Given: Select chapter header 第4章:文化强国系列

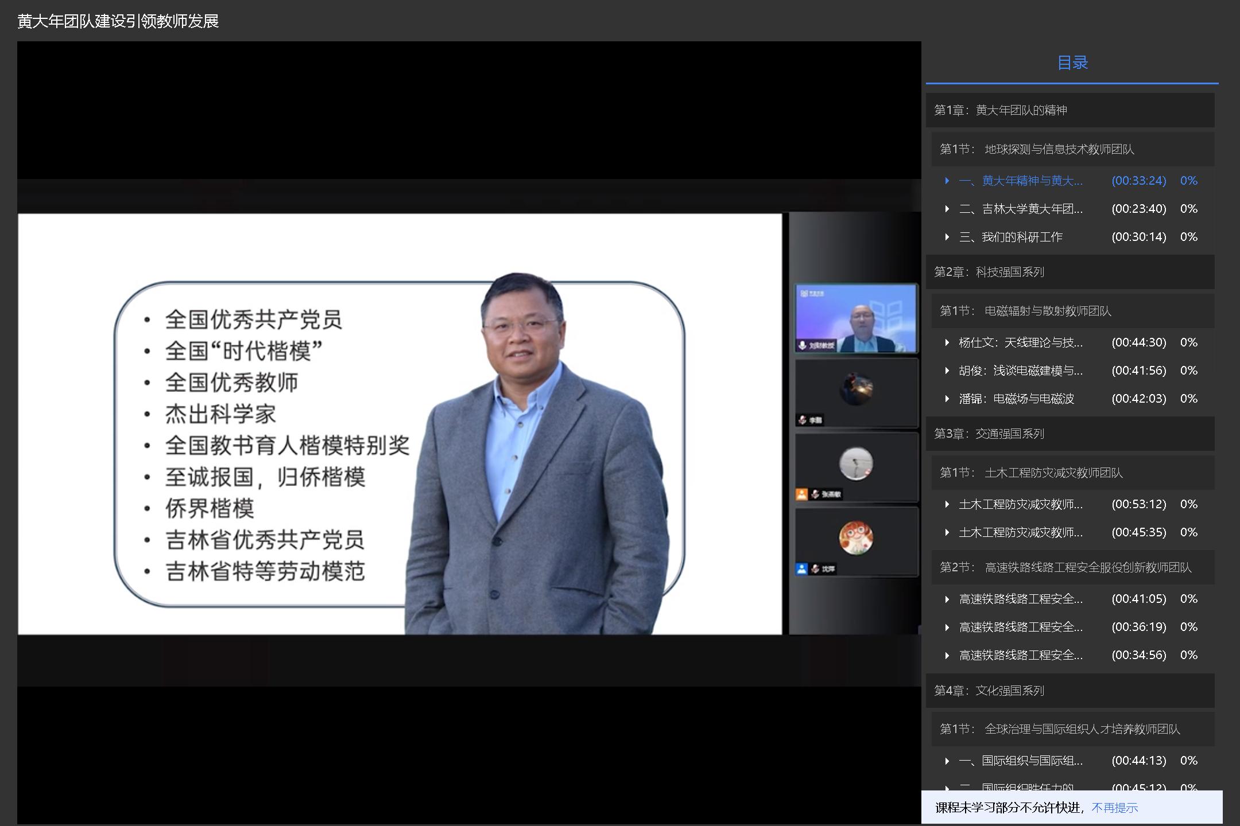Looking at the screenshot, I should (1070, 691).
